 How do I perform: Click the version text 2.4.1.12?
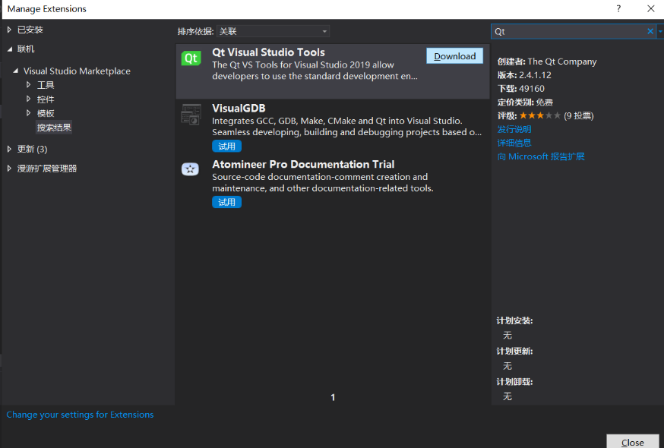536,75
